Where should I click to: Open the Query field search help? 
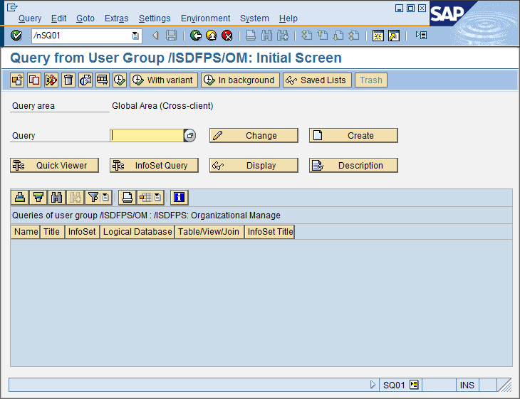pyautogui.click(x=189, y=135)
